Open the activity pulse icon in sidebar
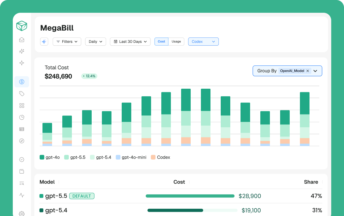 pyautogui.click(x=22, y=195)
